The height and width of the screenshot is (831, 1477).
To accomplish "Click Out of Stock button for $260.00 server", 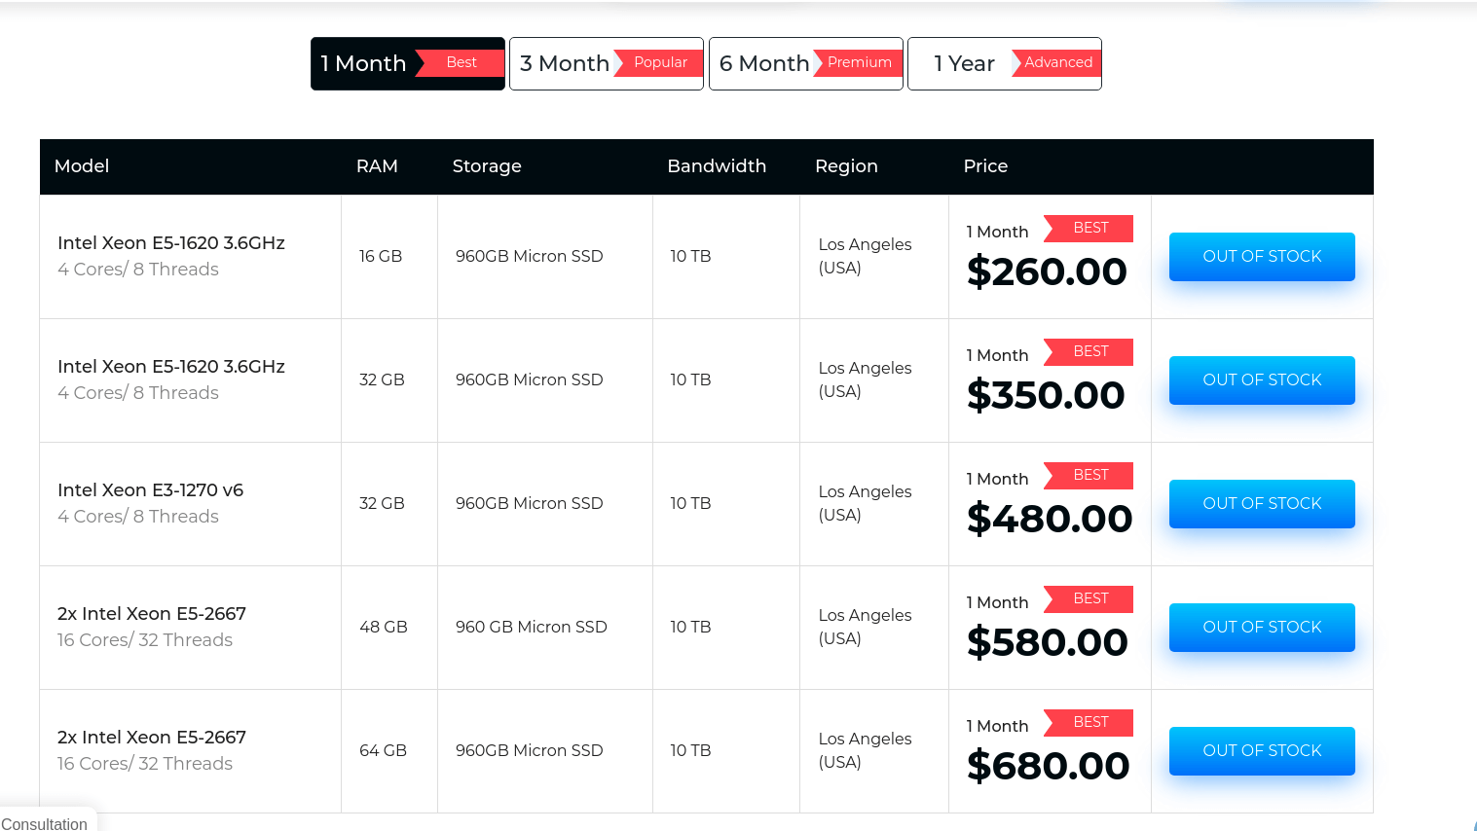I will pyautogui.click(x=1261, y=257).
